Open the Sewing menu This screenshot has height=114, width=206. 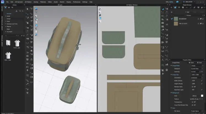[36, 2]
